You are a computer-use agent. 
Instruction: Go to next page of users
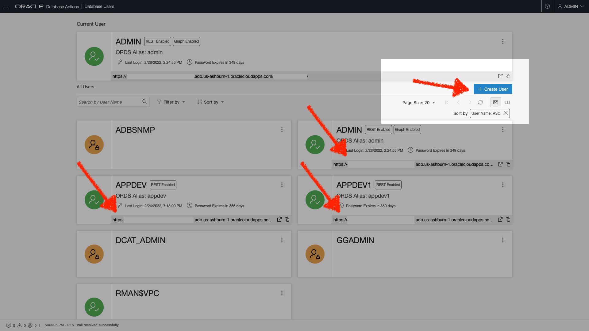[x=470, y=102]
